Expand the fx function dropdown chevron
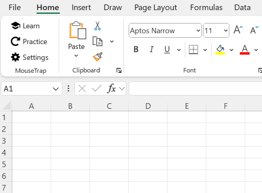This screenshot has width=262, height=193. point(122,89)
